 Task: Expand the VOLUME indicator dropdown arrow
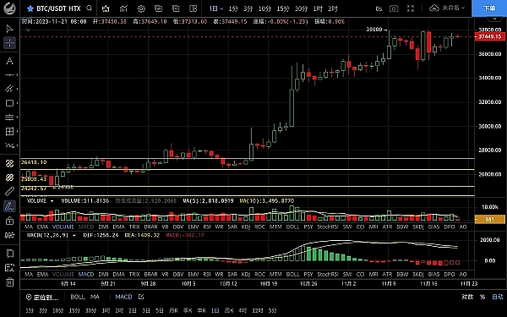(x=52, y=201)
